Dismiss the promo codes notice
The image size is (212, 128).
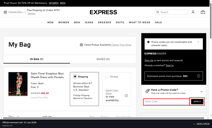coord(198,42)
